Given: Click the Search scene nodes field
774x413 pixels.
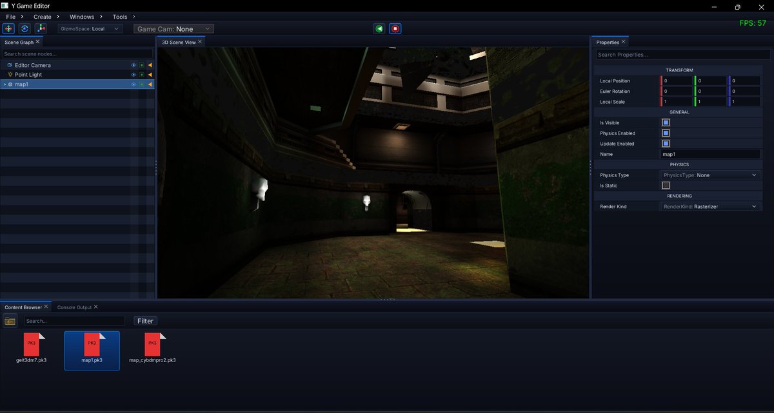Looking at the screenshot, I should 77,54.
